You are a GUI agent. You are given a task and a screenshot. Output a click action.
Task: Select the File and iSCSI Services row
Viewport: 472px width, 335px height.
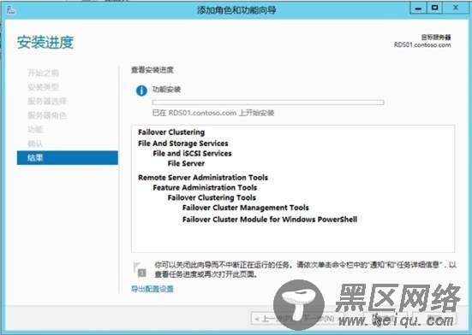(193, 153)
